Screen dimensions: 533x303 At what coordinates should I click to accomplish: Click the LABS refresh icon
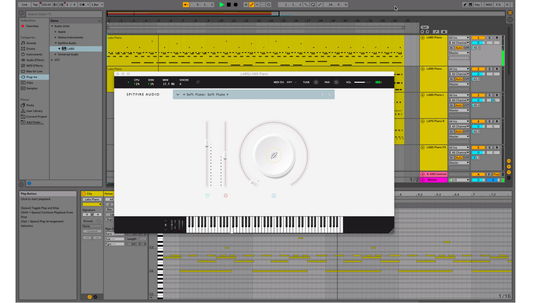(198, 82)
